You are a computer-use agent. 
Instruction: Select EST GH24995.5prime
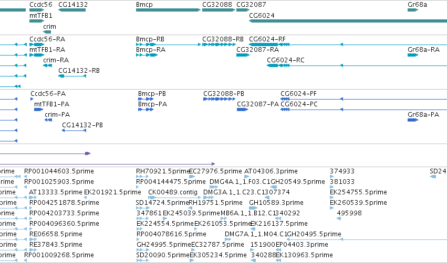click(x=164, y=245)
